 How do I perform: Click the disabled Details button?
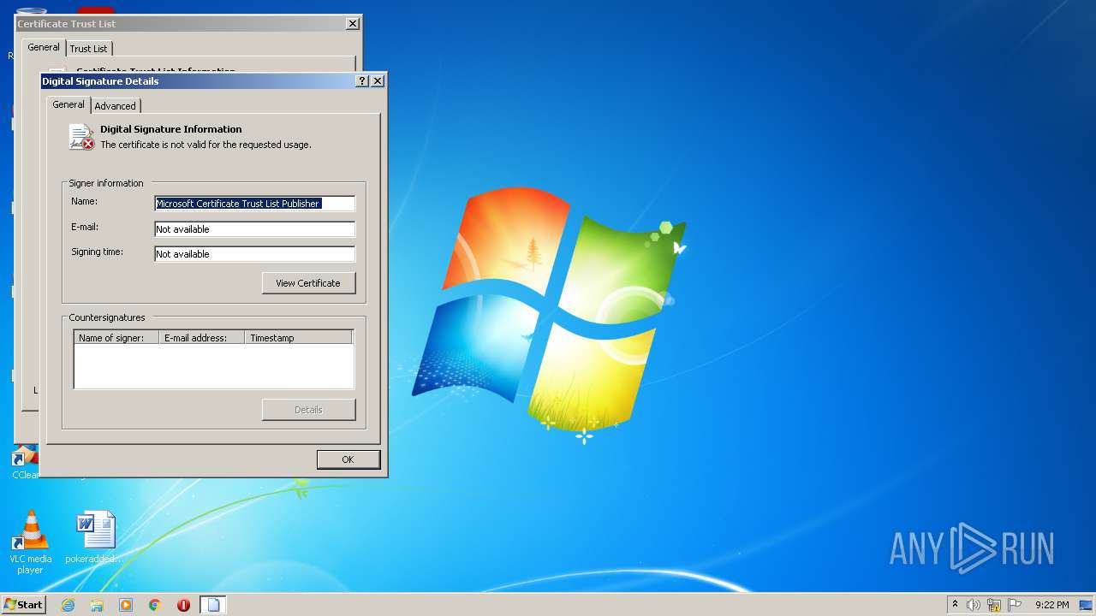click(x=308, y=410)
